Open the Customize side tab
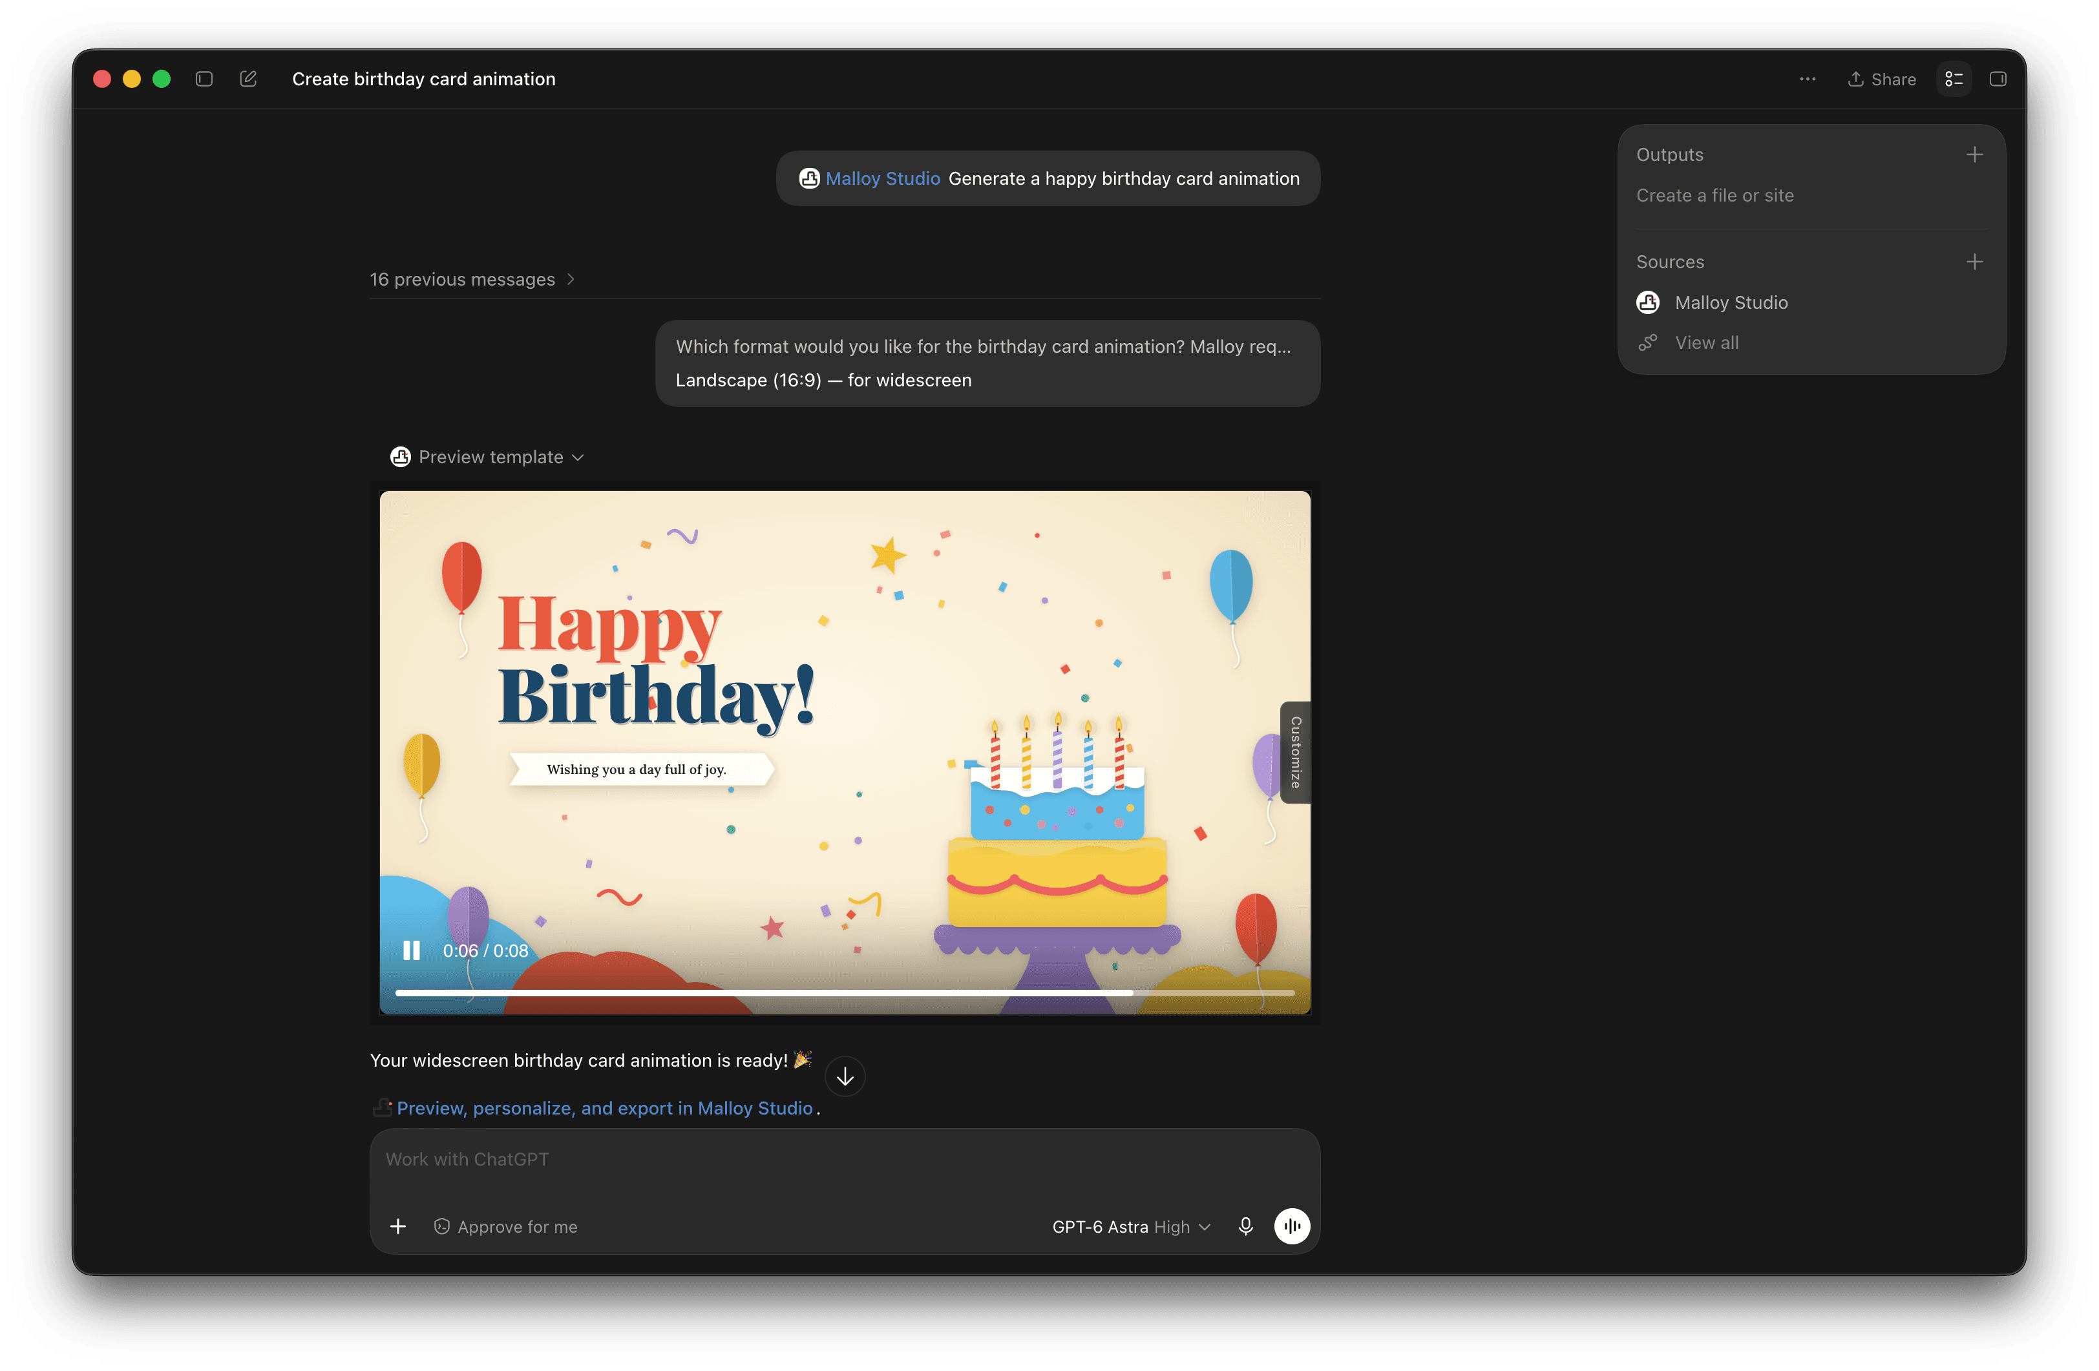The height and width of the screenshot is (1371, 2099). point(1294,752)
